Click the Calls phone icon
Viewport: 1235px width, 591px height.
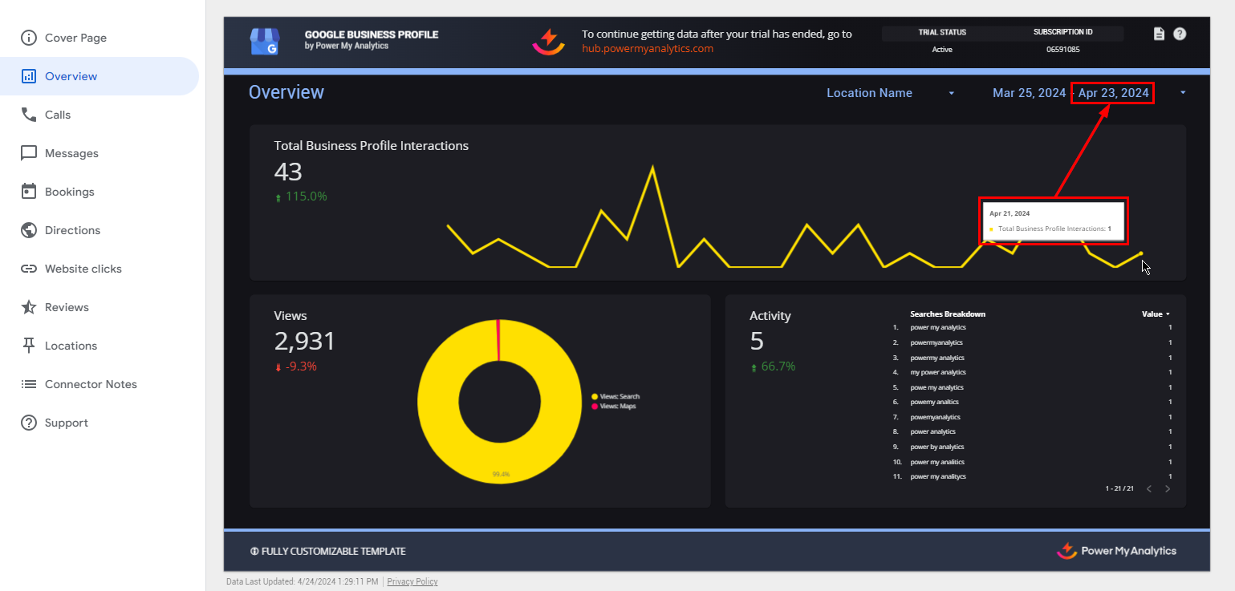(x=29, y=115)
